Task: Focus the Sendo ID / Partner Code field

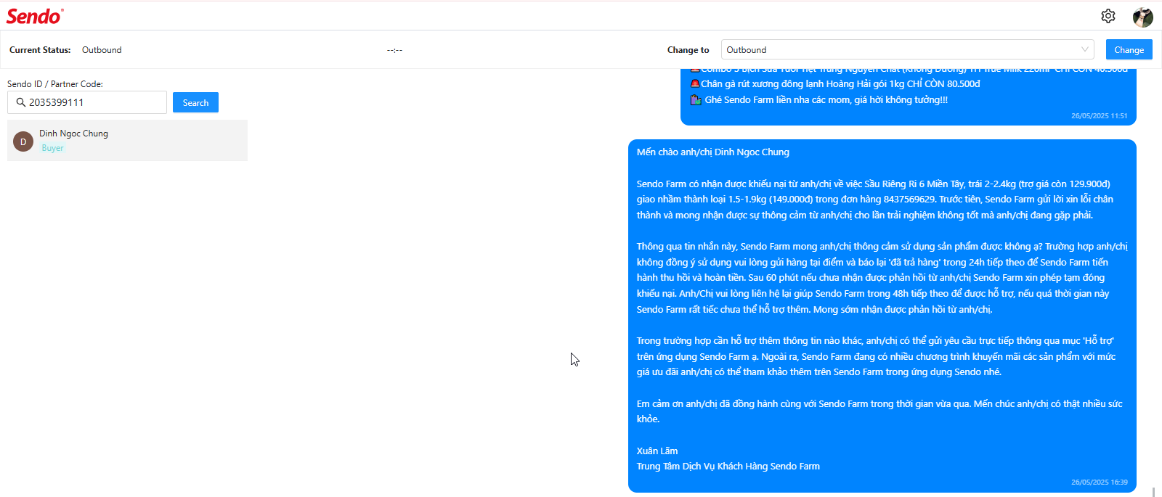Action: pyautogui.click(x=87, y=102)
